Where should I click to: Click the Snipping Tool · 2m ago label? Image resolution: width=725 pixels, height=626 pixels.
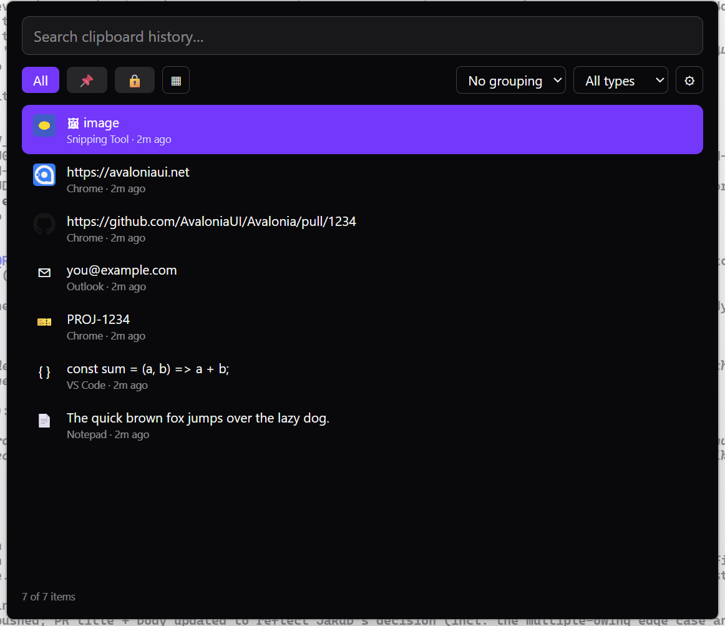click(x=119, y=139)
